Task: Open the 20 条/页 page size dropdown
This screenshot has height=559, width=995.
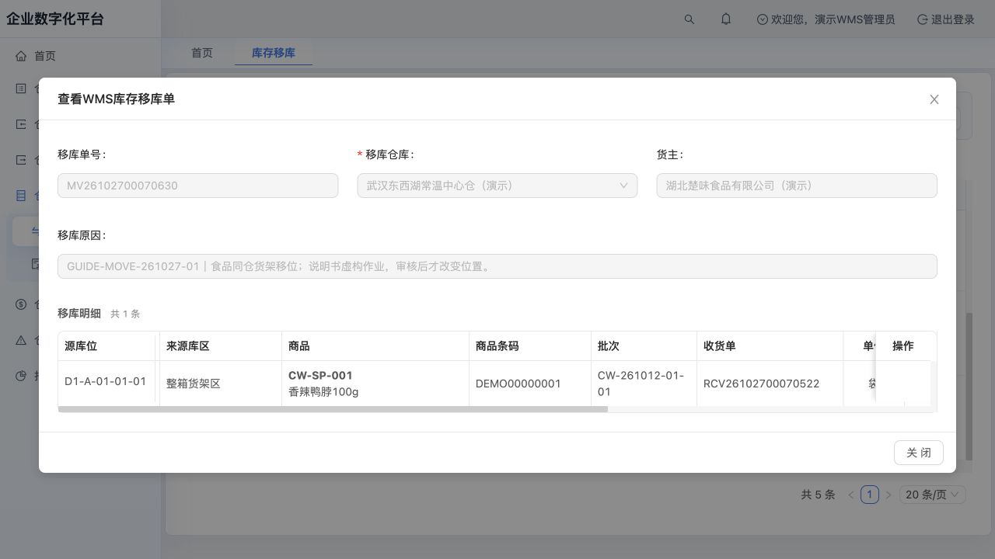Action: click(x=933, y=495)
